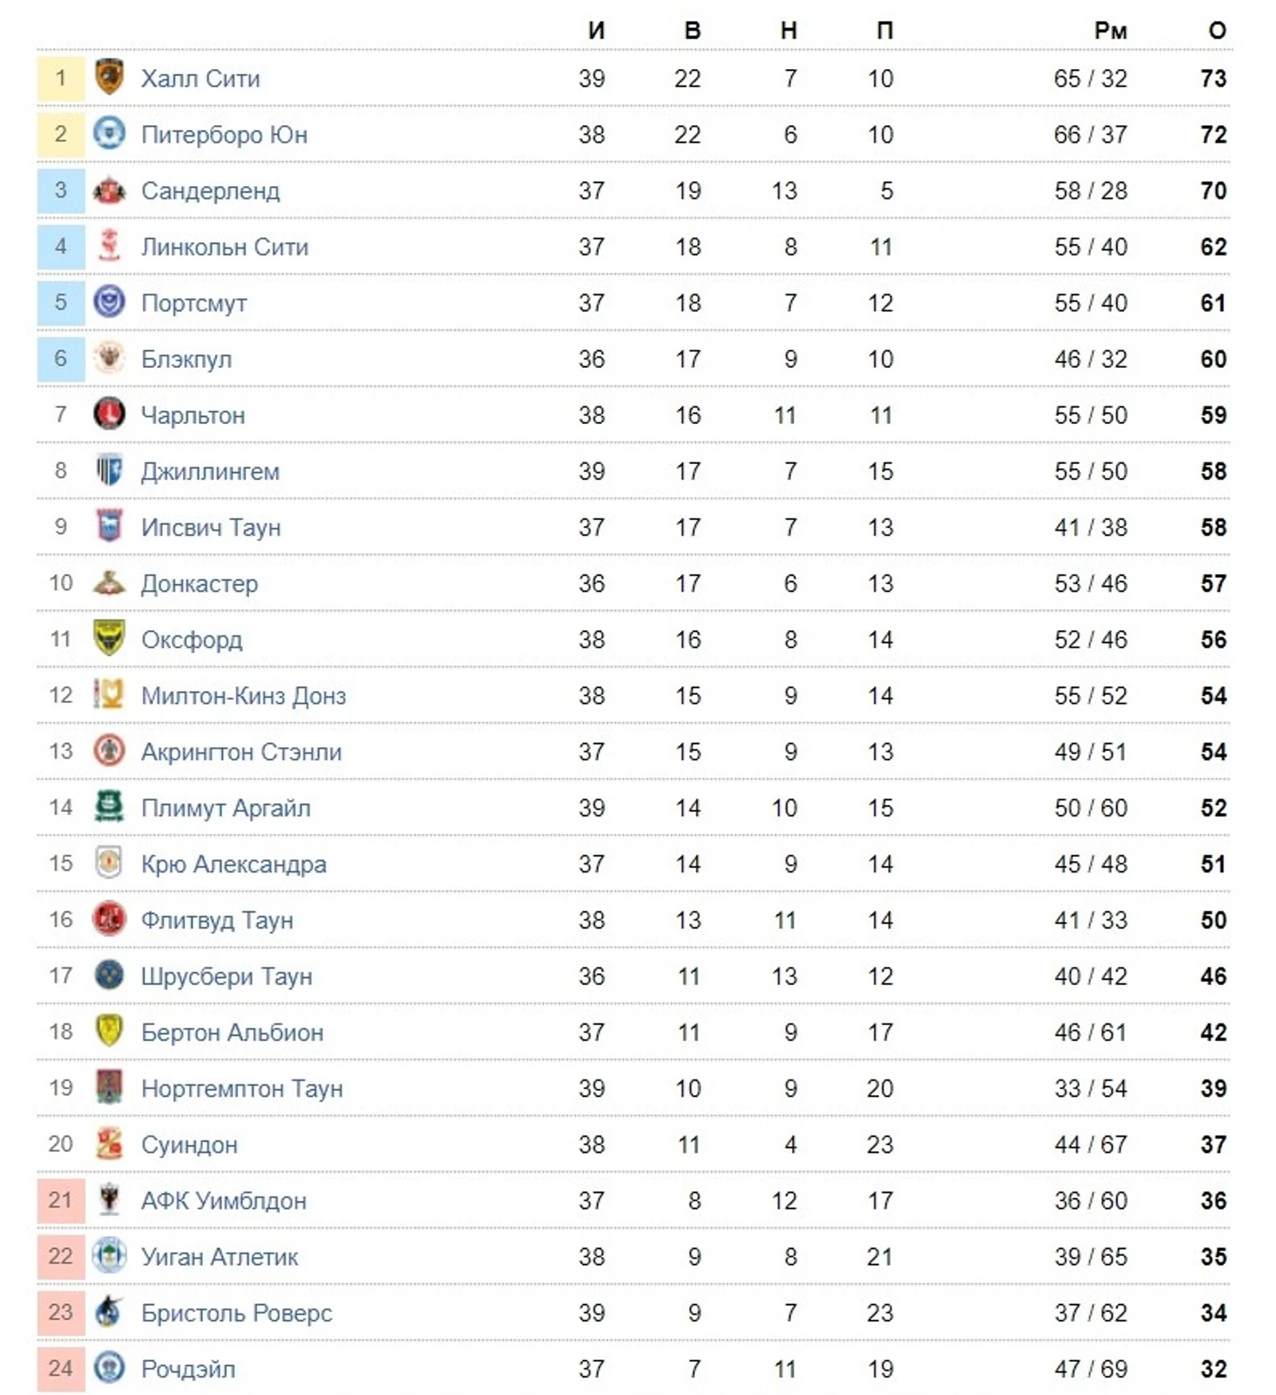Click the Oxford club crest icon
1276x1395 pixels.
109,639
